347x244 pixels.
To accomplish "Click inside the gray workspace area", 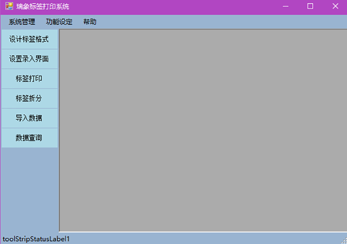I will tap(203, 131).
